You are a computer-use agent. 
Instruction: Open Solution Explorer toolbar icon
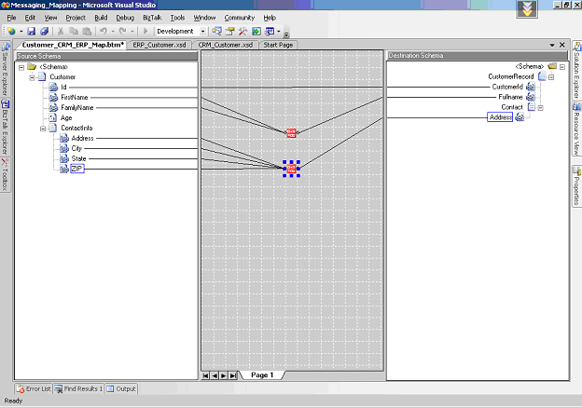[x=216, y=32]
